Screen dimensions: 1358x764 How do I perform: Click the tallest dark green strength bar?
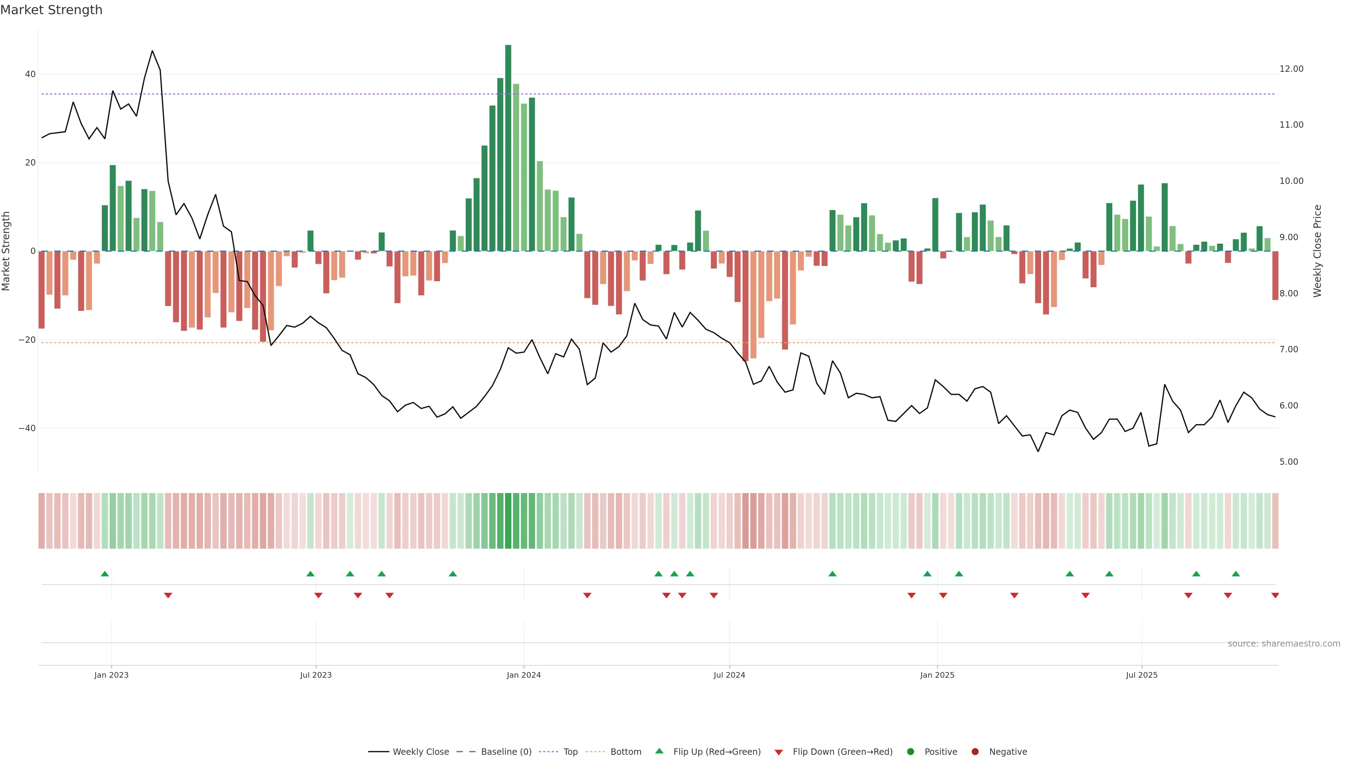pyautogui.click(x=508, y=147)
